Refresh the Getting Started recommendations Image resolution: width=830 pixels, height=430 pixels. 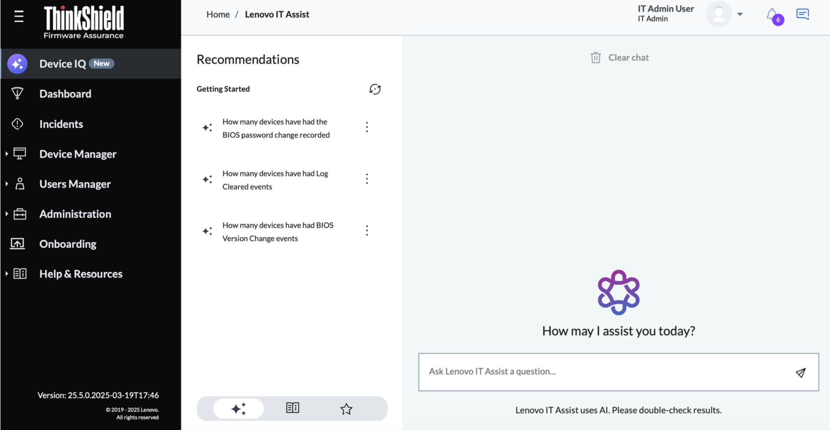click(x=375, y=89)
